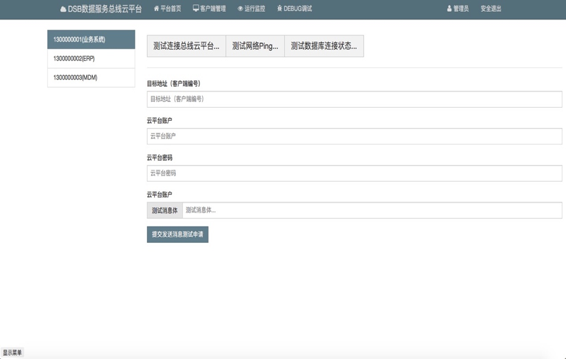This screenshot has height=359, width=566.
Task: Click the 管理员 account link
Action: 458,8
